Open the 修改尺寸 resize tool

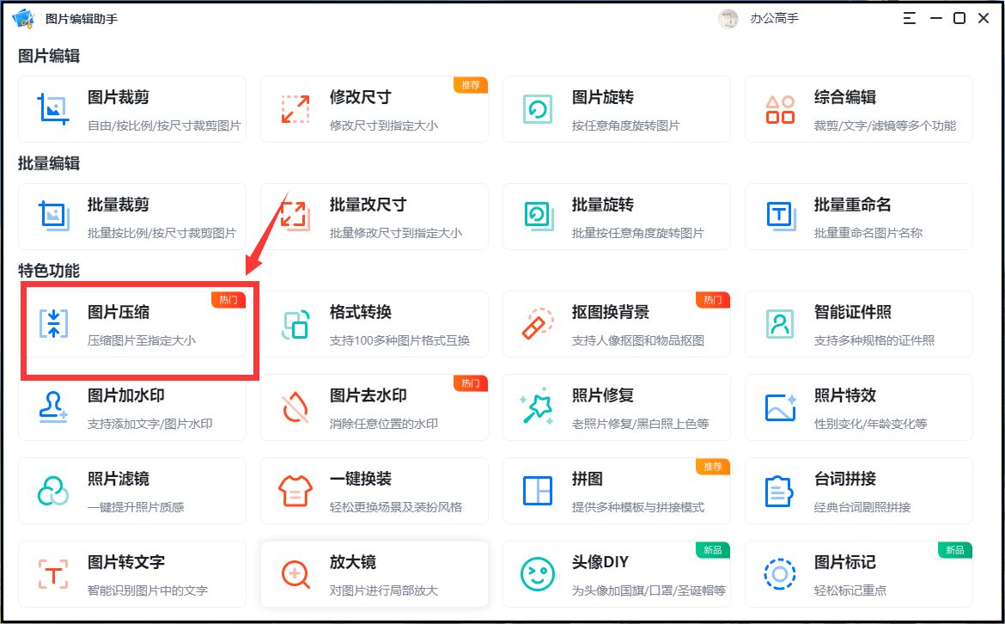click(375, 109)
